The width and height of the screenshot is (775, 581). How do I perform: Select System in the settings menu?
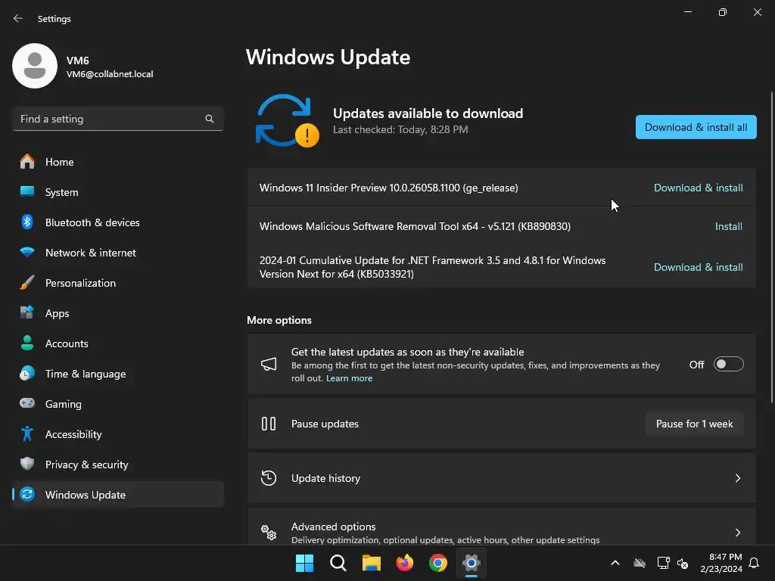[117, 191]
